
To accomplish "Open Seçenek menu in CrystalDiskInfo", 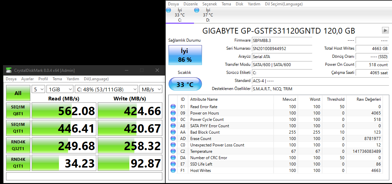I will (209, 4).
